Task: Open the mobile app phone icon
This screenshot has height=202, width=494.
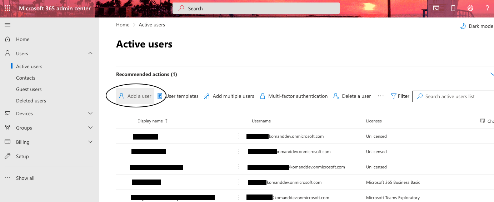Action: [453, 8]
